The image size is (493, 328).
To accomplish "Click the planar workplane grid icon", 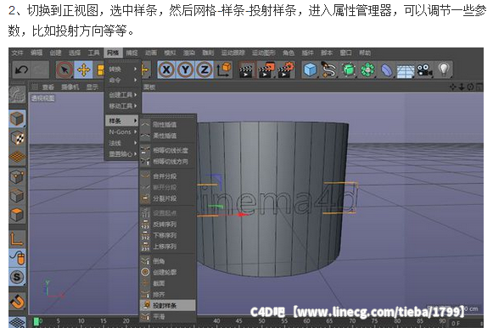I will point(17,323).
